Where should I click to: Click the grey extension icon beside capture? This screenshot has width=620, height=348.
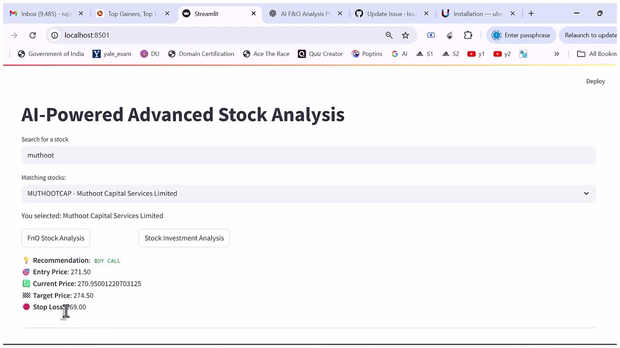point(449,35)
